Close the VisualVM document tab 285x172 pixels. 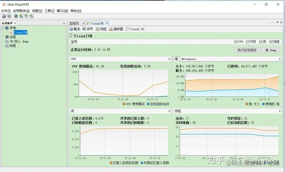[107, 23]
